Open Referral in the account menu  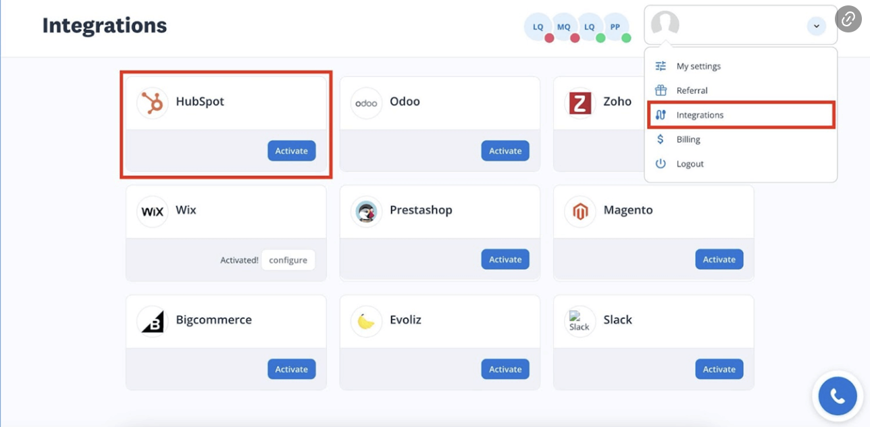point(692,91)
